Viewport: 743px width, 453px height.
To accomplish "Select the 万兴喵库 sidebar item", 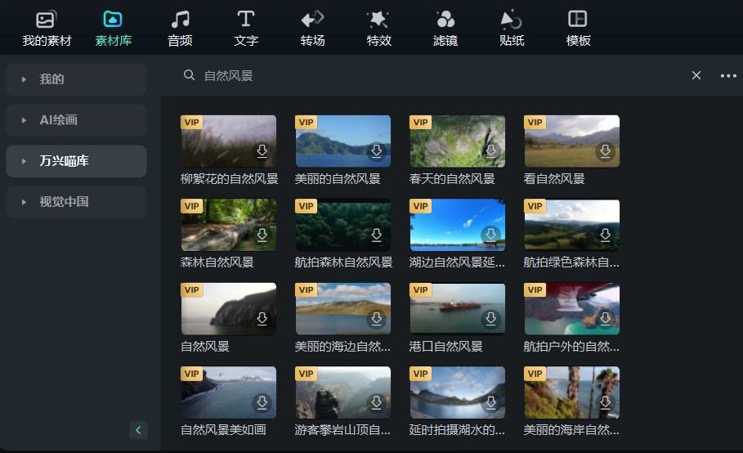I will (x=76, y=161).
